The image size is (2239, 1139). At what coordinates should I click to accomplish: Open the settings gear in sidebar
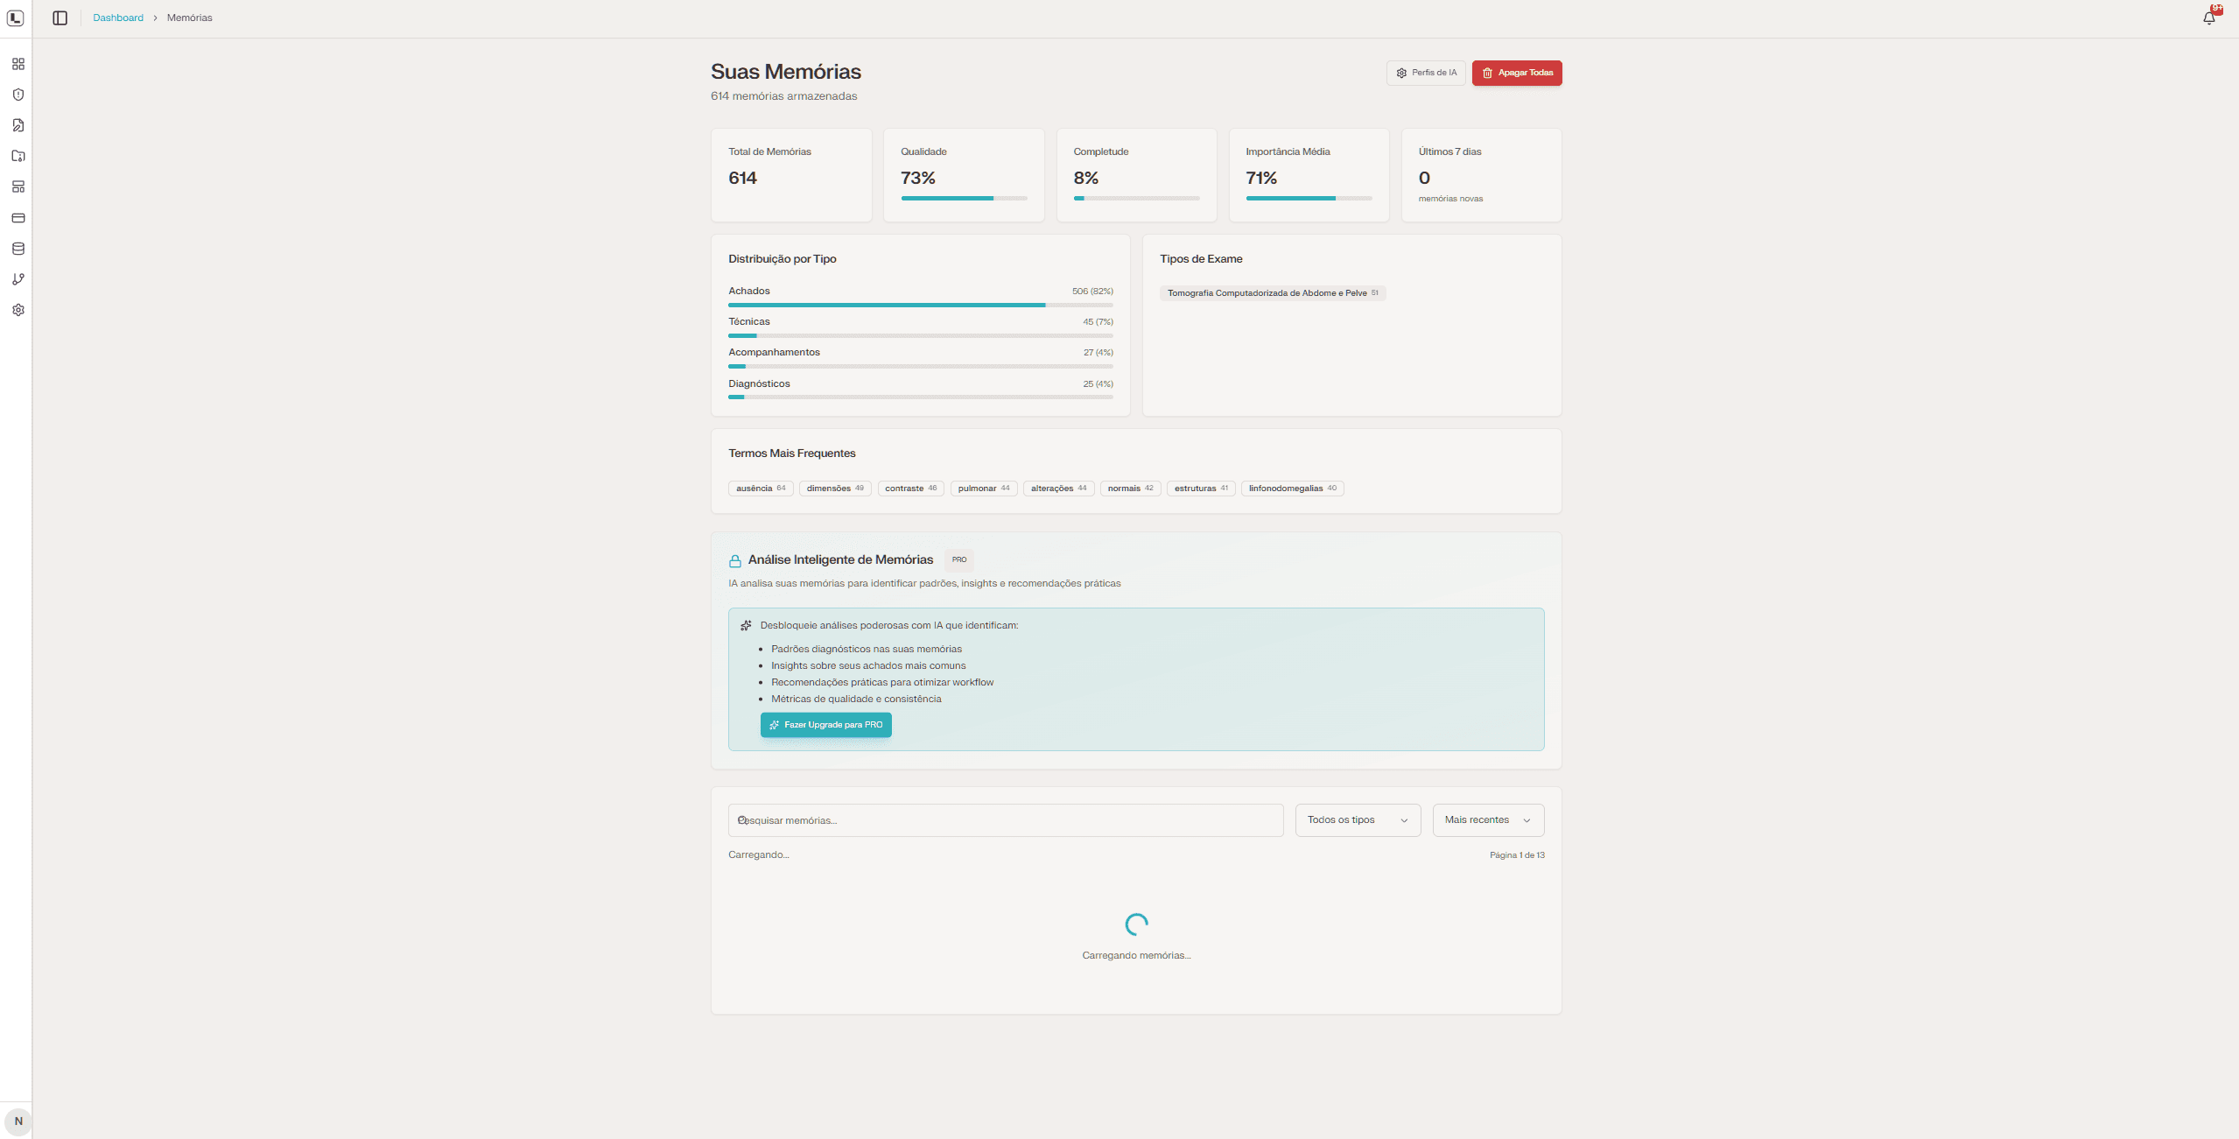pyautogui.click(x=18, y=310)
